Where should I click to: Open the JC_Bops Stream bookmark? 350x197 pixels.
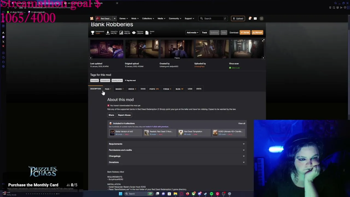[17, 12]
